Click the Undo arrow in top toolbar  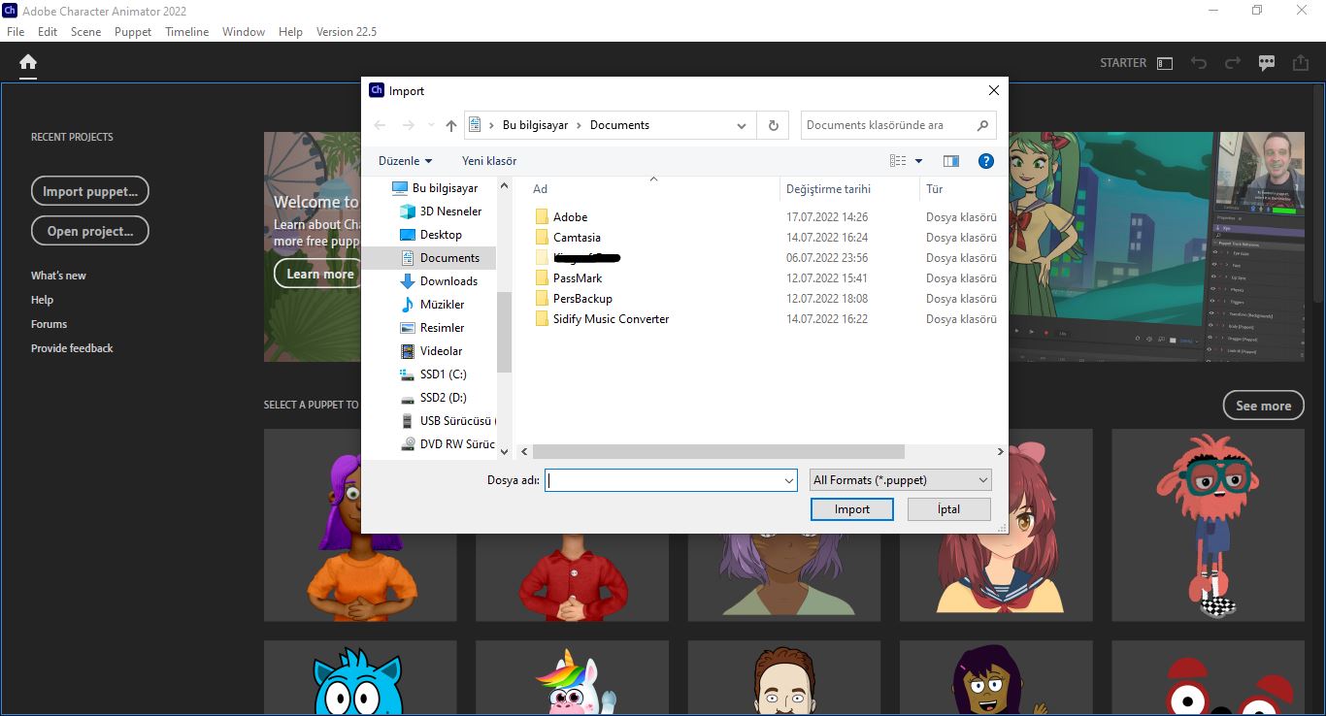pyautogui.click(x=1199, y=63)
